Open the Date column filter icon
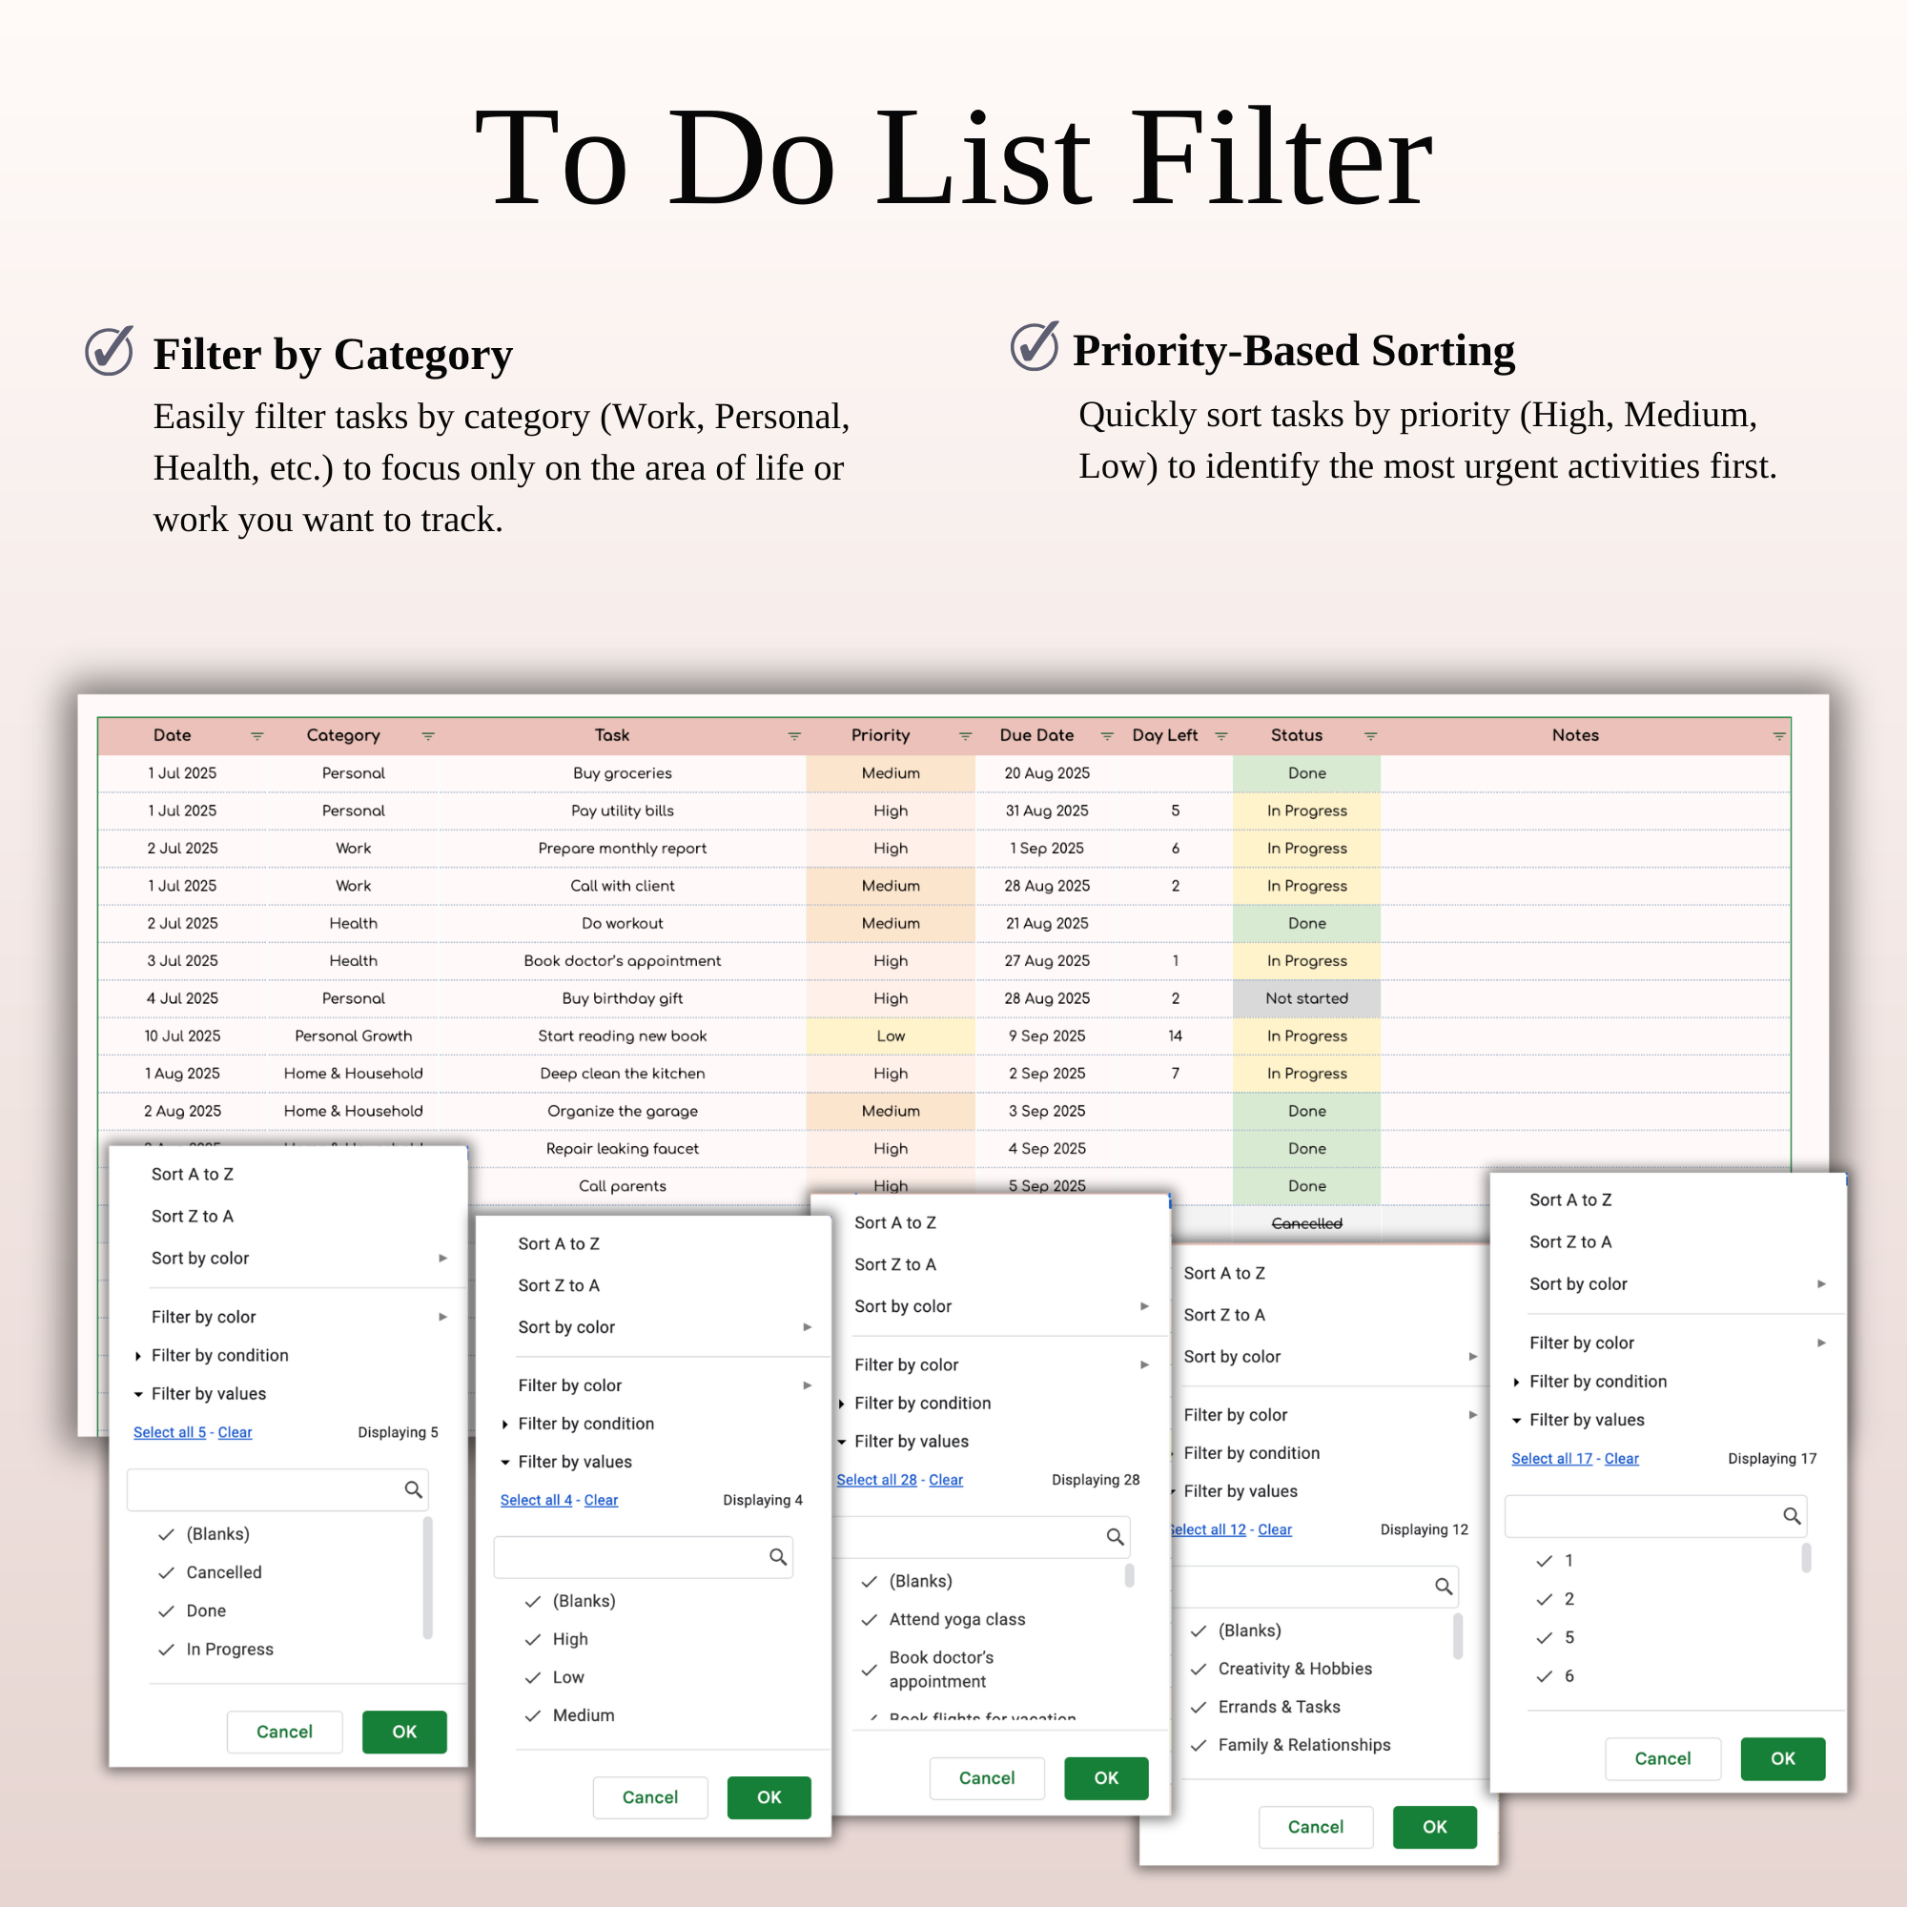This screenshot has height=1907, width=1907. click(256, 736)
